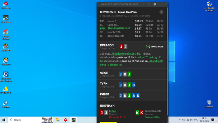Image resolution: width=218 pixels, height=123 pixels.
Task: Click the 'Abaddon70 колл 78 bb алл-ин' action
Action: pyautogui.click(x=131, y=63)
